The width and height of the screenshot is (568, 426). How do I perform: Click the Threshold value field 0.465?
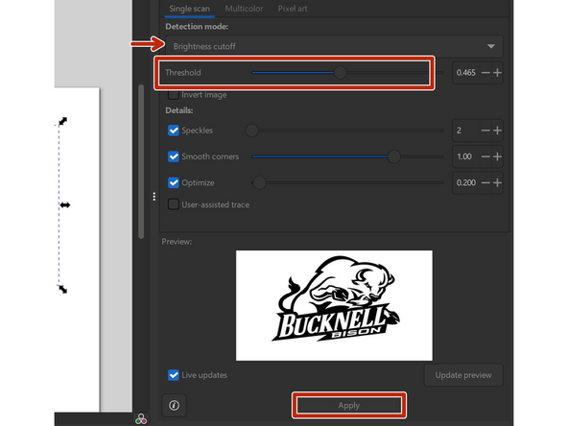tap(466, 73)
